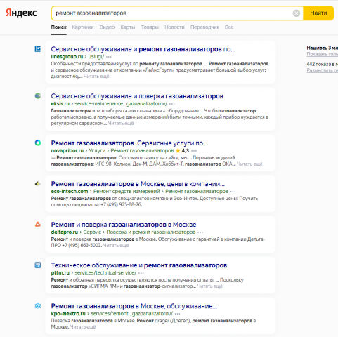Open result Ремонт газоанализаторов в Москве, обслуживание…

coord(134,306)
